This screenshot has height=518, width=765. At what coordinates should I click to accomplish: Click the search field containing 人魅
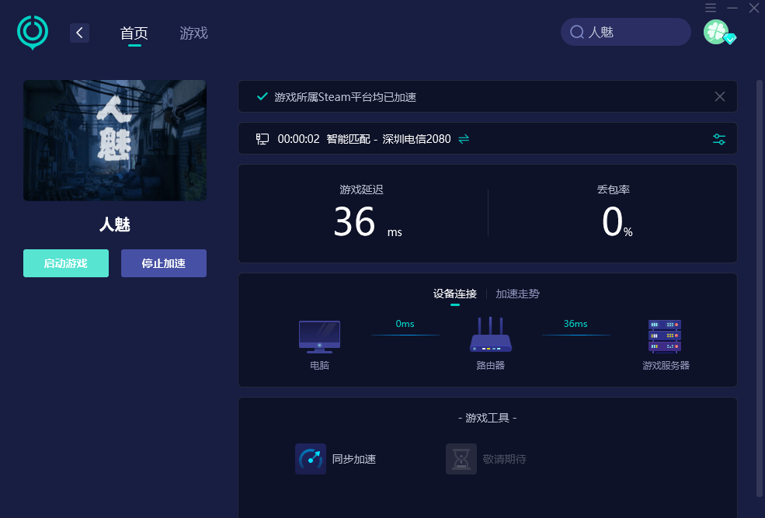pyautogui.click(x=633, y=32)
